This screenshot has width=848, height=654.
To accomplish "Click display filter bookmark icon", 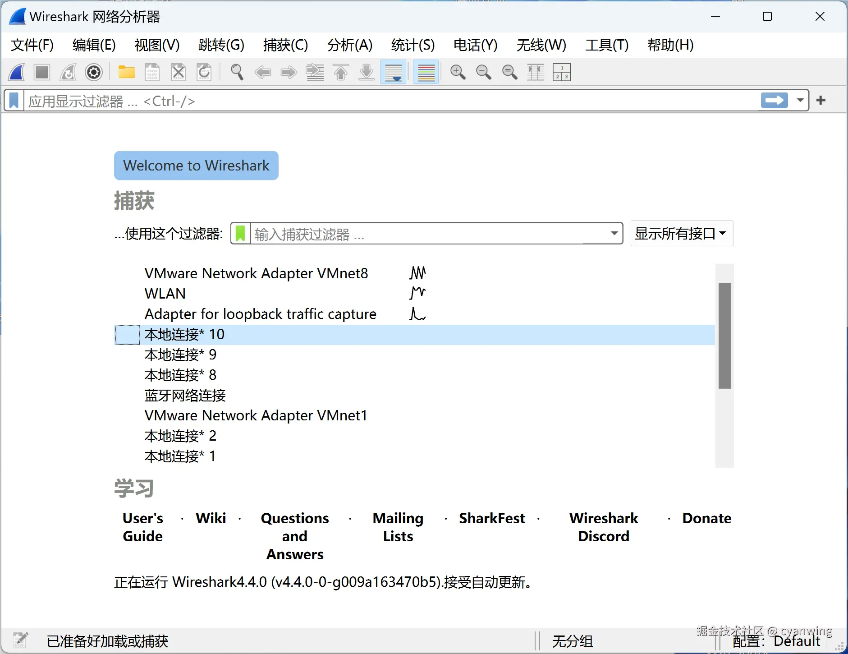I will 14,101.
